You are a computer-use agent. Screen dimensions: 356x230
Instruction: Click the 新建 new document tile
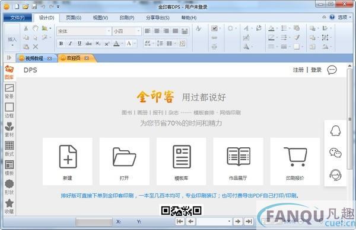click(68, 161)
